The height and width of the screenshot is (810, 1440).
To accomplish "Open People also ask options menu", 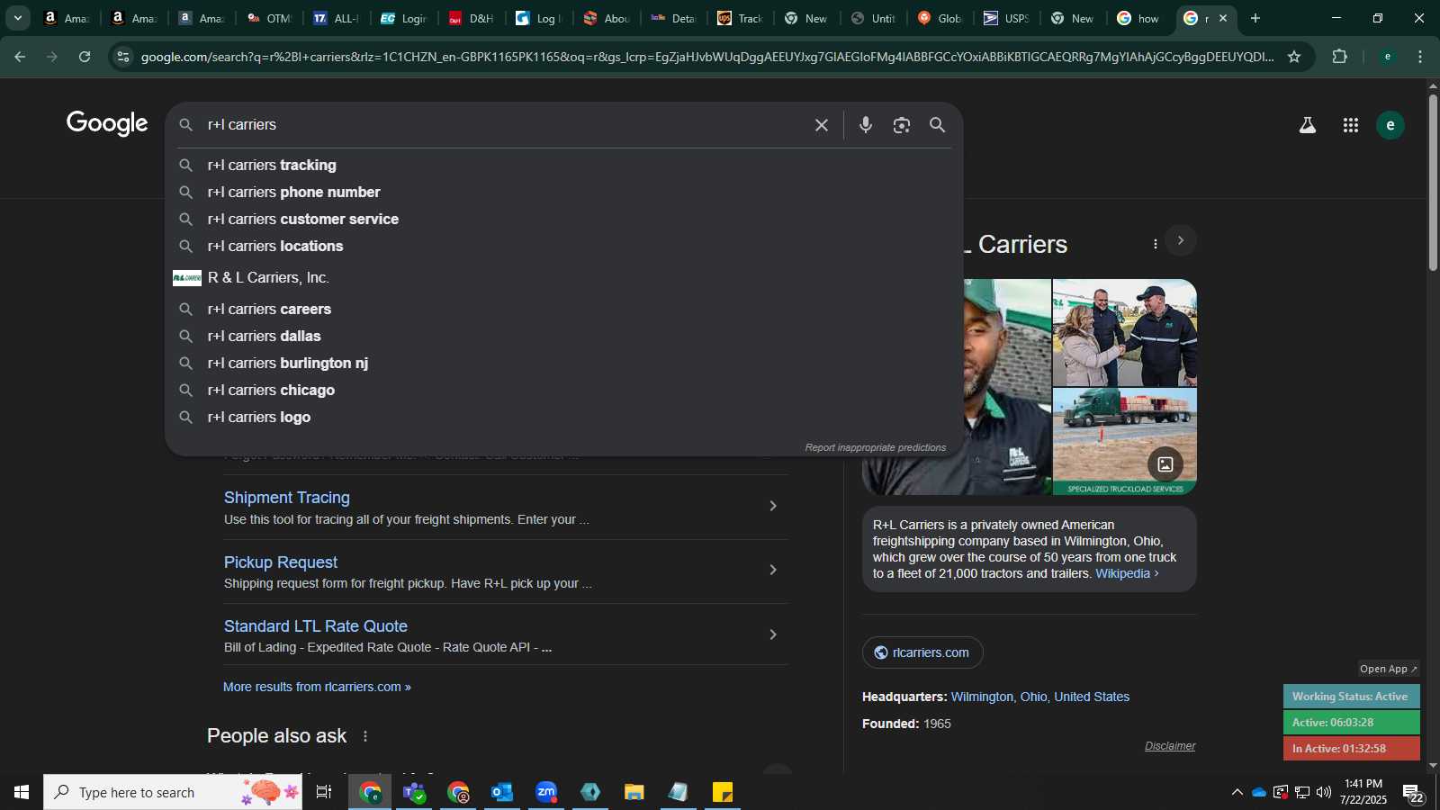I will click(365, 736).
